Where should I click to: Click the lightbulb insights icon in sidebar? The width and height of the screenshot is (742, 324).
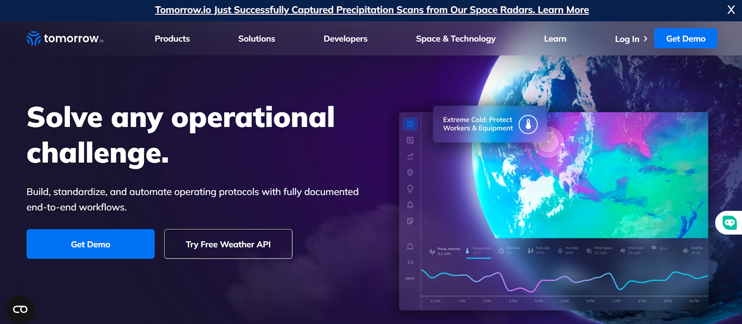(x=410, y=189)
